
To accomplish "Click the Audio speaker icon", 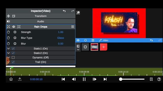I will coord(8,21).
